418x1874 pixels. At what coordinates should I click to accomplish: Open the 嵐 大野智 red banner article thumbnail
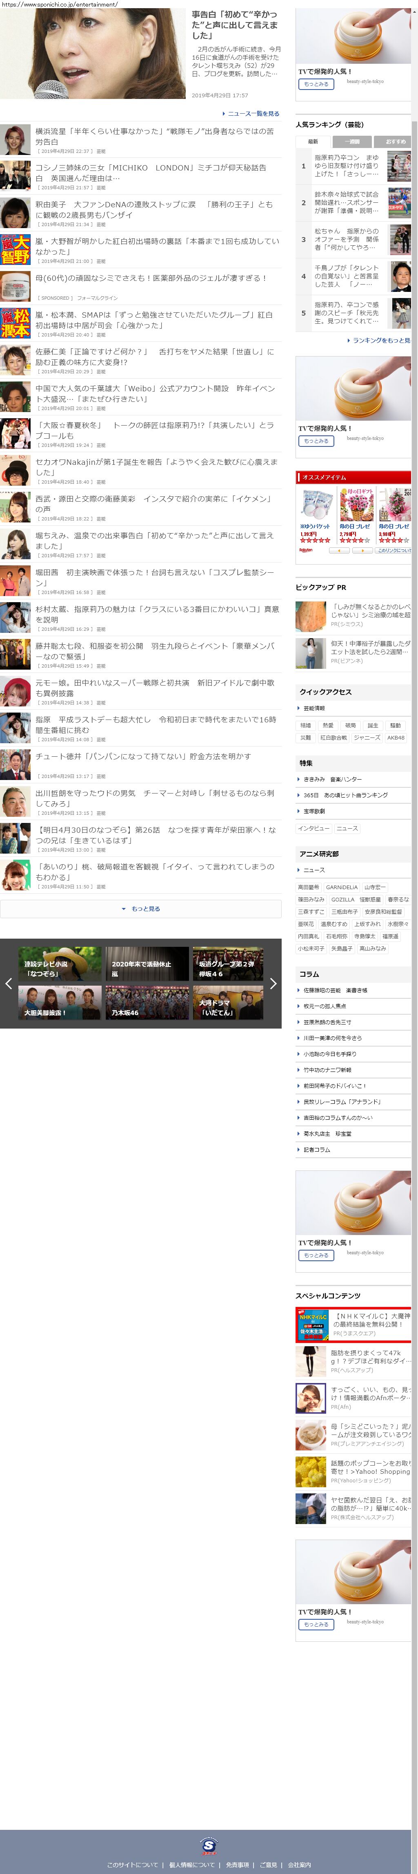[x=15, y=249]
